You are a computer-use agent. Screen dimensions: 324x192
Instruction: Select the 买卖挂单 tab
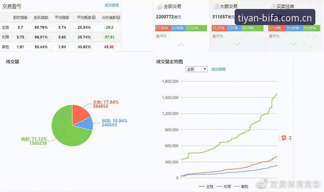(x=285, y=7)
